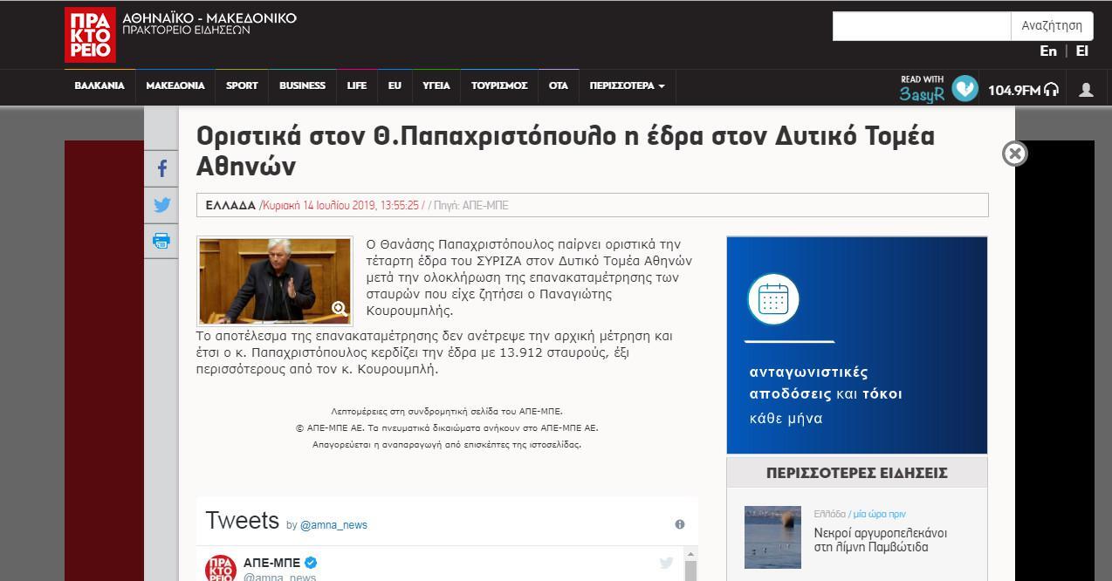Click the EasyR heart icon
This screenshot has height=581, width=1112.
[x=964, y=88]
